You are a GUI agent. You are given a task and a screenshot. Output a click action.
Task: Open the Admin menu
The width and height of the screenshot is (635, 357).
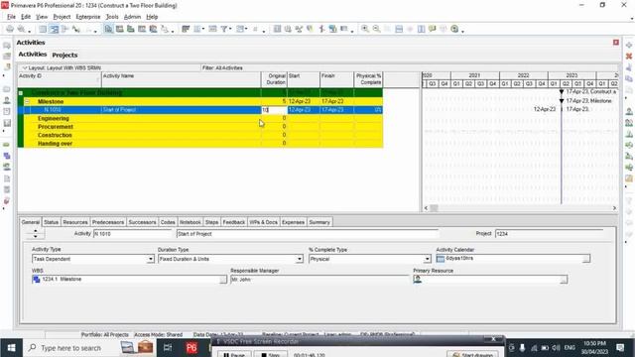click(x=132, y=17)
